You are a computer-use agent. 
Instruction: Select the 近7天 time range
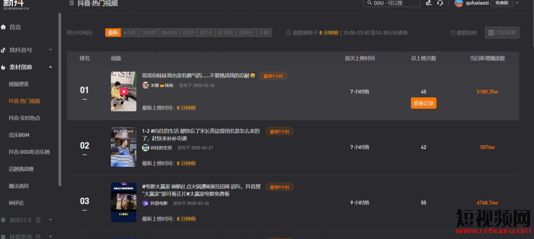click(206, 33)
